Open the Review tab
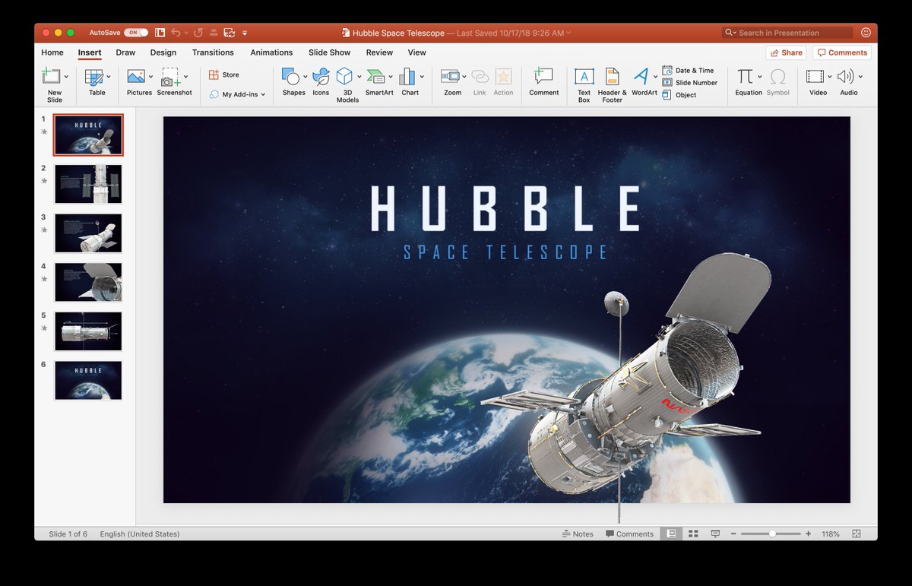 click(379, 52)
